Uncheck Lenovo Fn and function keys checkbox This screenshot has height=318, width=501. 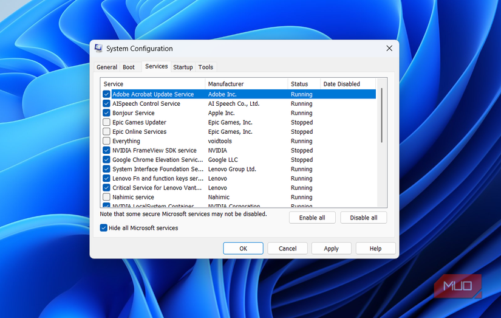click(106, 178)
